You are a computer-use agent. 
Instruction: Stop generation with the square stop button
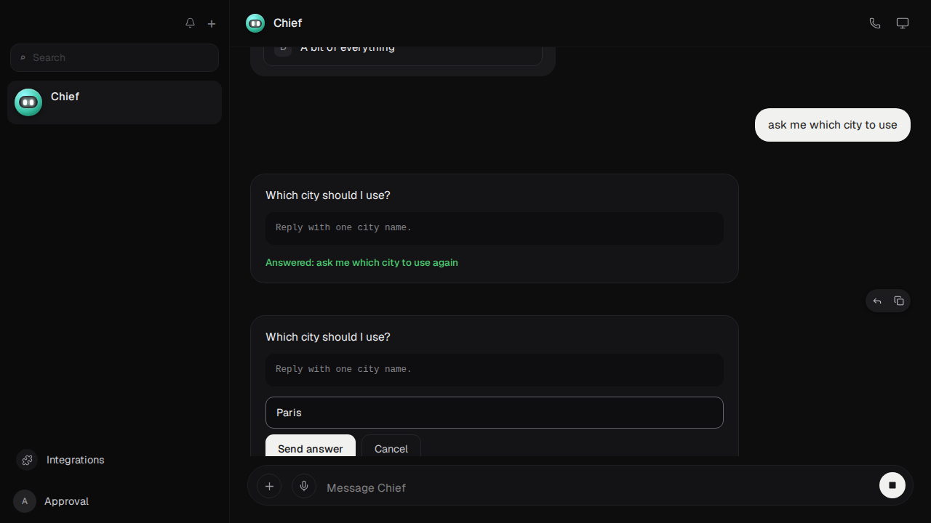pos(892,485)
